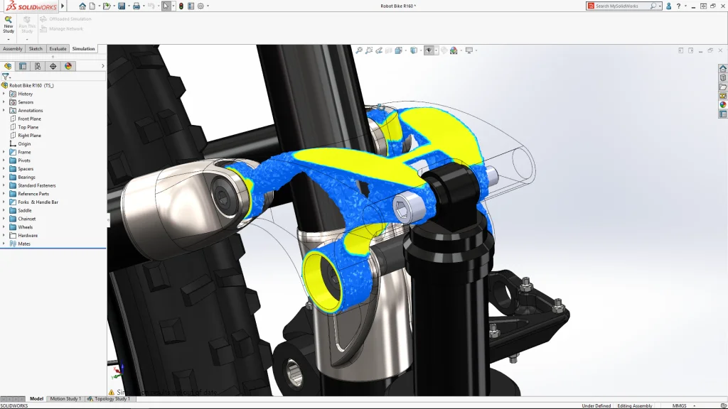The width and height of the screenshot is (728, 409).
Task: Open the Motion Study 1 tab
Action: (64, 398)
